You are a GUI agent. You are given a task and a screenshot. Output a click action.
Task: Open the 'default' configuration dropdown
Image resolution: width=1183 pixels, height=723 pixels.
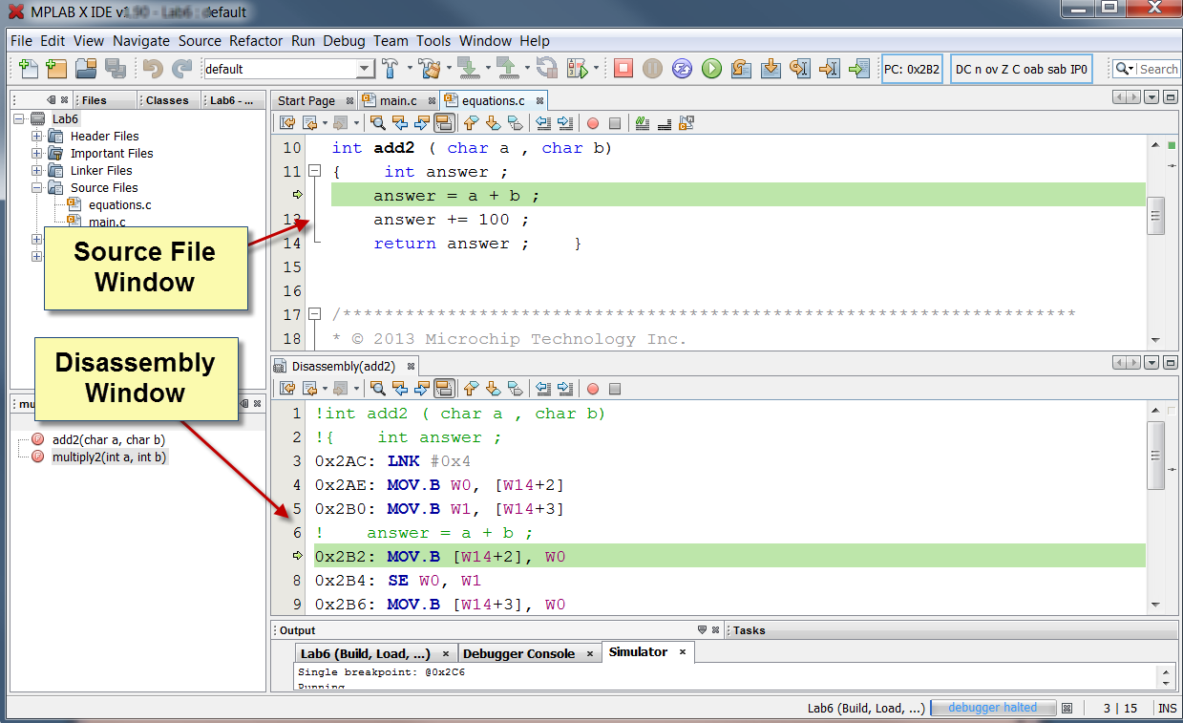pyautogui.click(x=365, y=69)
